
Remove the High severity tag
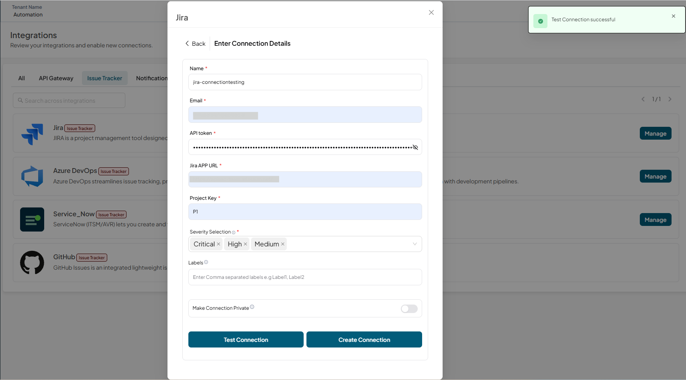pyautogui.click(x=245, y=244)
